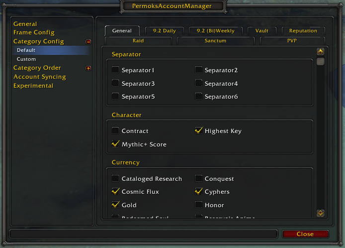The image size is (345, 248).
Task: Disable the Mythic+ Score checkbox
Action: [115, 144]
